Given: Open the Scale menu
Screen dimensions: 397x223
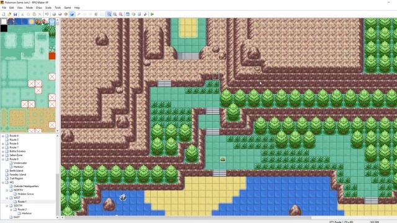Looking at the screenshot, I should click(48, 8).
